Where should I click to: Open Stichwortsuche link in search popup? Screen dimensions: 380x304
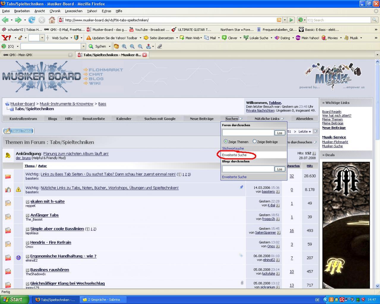233,148
